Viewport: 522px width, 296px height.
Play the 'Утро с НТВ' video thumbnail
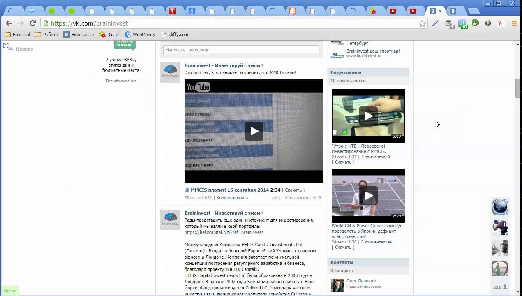[368, 116]
